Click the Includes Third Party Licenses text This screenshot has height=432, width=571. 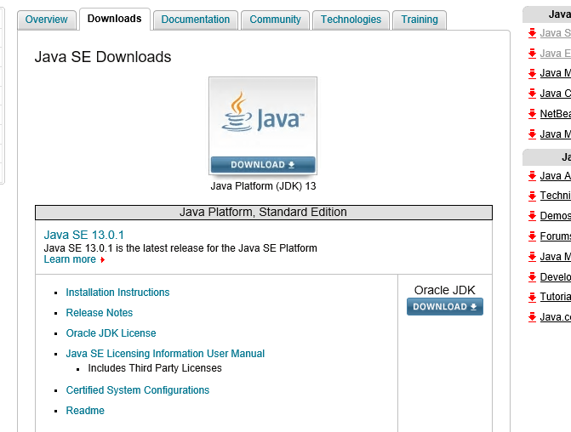click(x=155, y=368)
